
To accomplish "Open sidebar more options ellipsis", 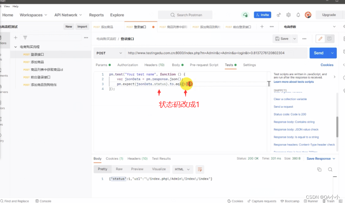I will click(86, 38).
